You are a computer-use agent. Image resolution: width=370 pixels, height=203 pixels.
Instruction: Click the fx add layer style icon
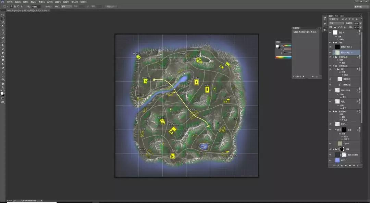[338, 165]
